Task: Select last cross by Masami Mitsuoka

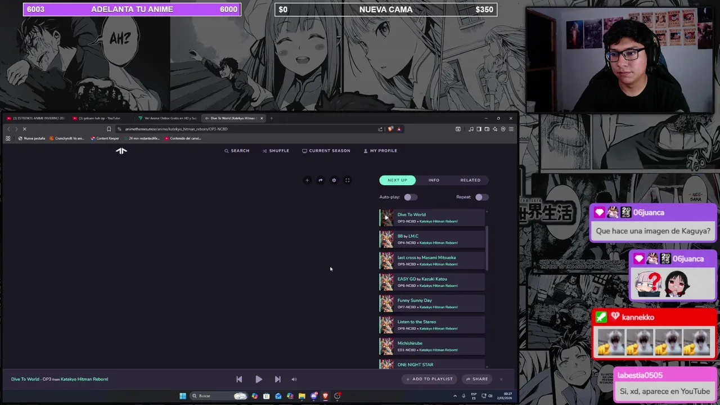Action: 432,260
